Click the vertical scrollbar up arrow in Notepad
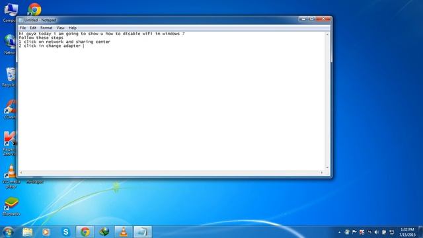 click(x=327, y=34)
